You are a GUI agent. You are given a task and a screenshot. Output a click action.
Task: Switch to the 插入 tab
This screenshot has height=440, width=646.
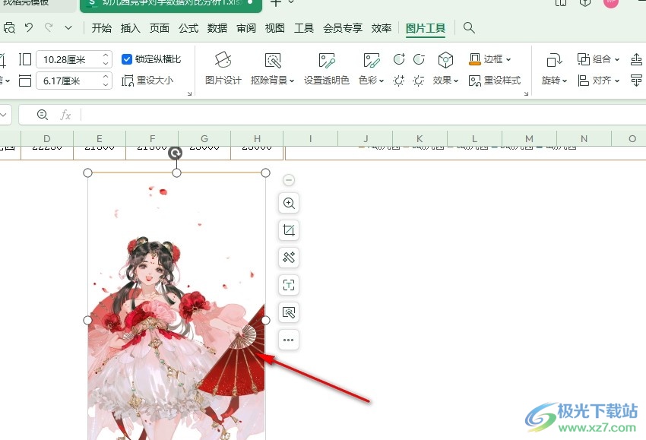click(130, 28)
